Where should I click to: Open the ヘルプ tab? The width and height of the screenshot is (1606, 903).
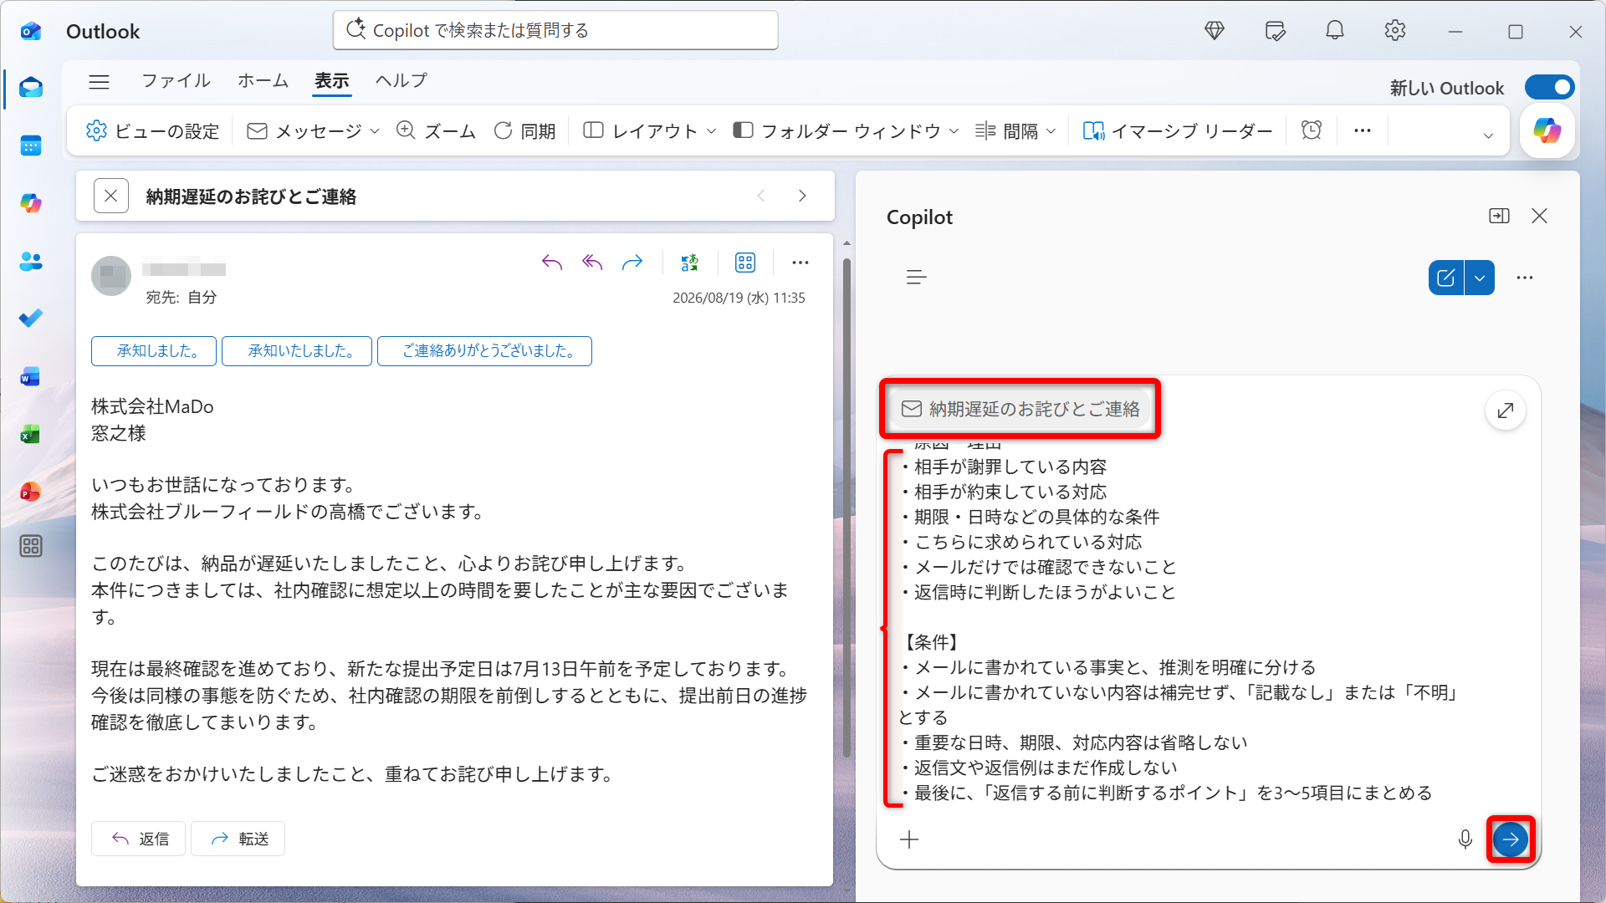pos(401,80)
